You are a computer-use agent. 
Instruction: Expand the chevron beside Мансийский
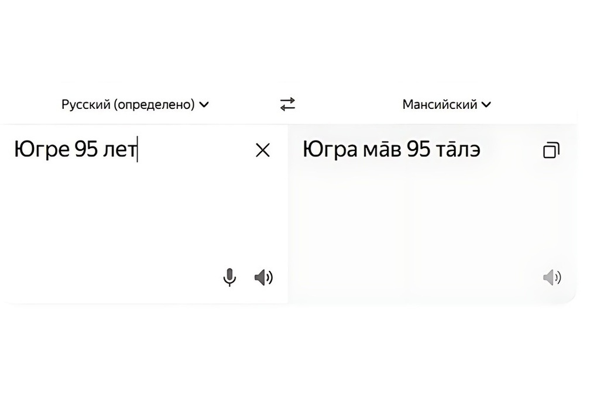tap(486, 105)
